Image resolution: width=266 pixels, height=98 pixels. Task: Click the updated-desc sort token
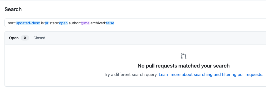(28, 23)
